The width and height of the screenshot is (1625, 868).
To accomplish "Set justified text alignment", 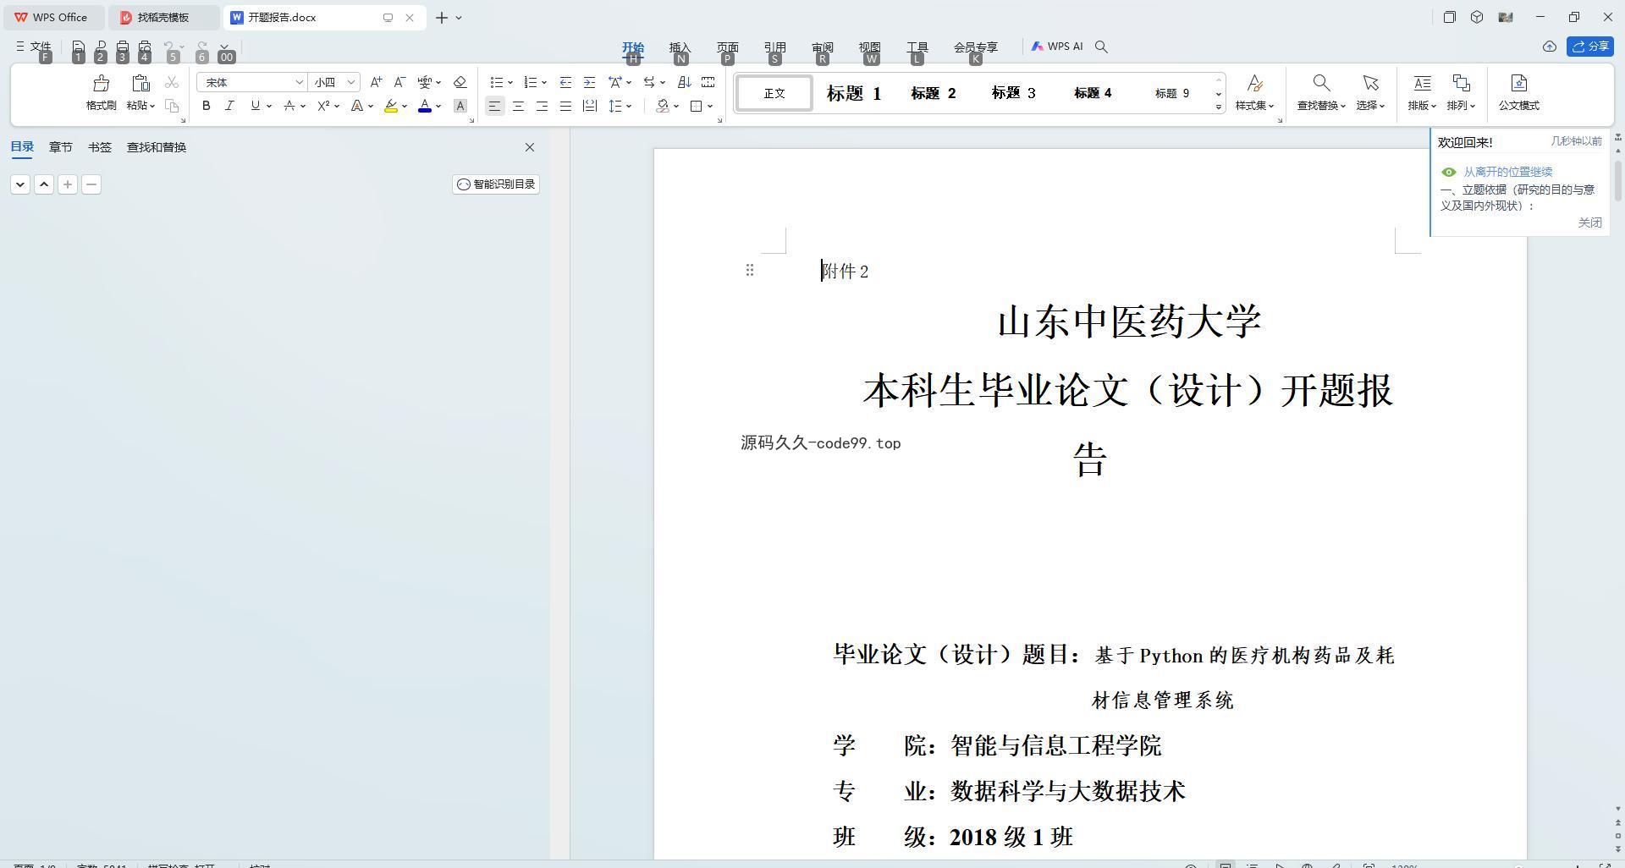I will tap(565, 106).
